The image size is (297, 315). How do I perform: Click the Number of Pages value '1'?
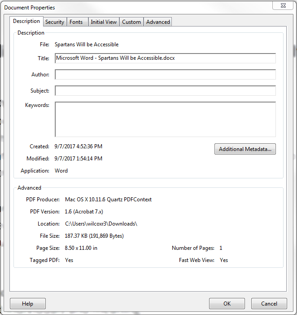pos(221,248)
